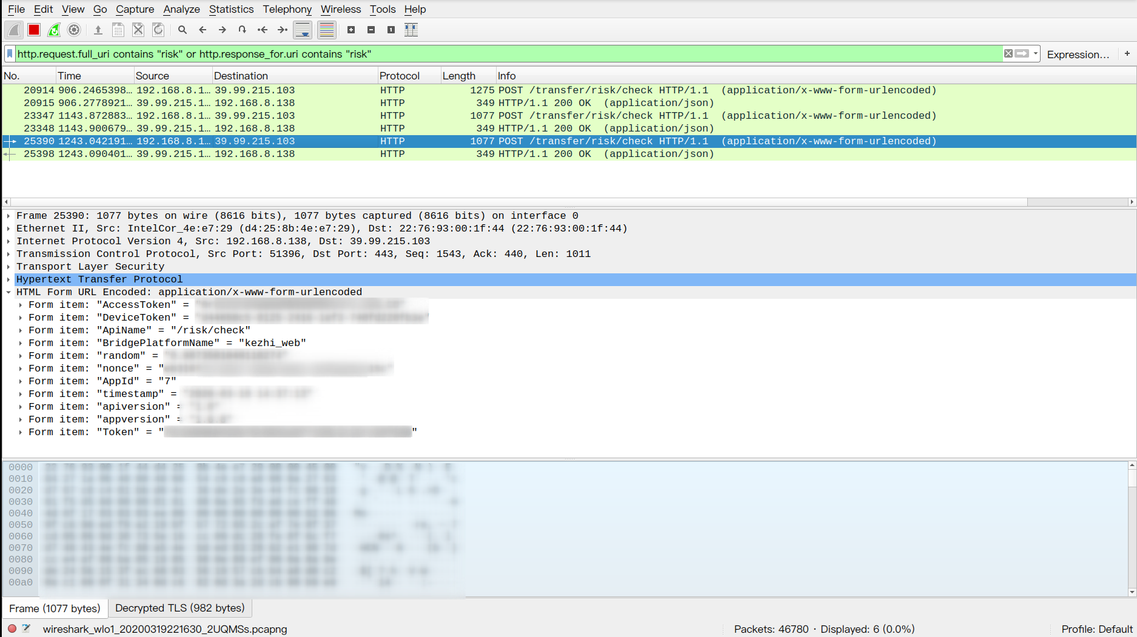This screenshot has height=637, width=1137.
Task: Open the filter bookmark menu
Action: (x=9, y=54)
